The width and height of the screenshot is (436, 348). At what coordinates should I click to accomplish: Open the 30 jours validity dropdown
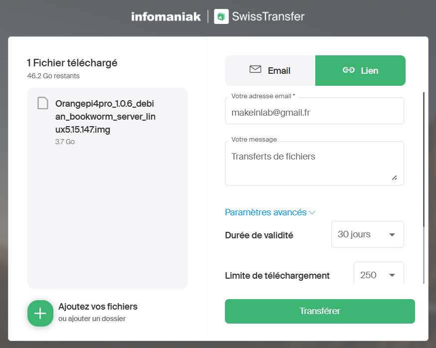(x=367, y=234)
